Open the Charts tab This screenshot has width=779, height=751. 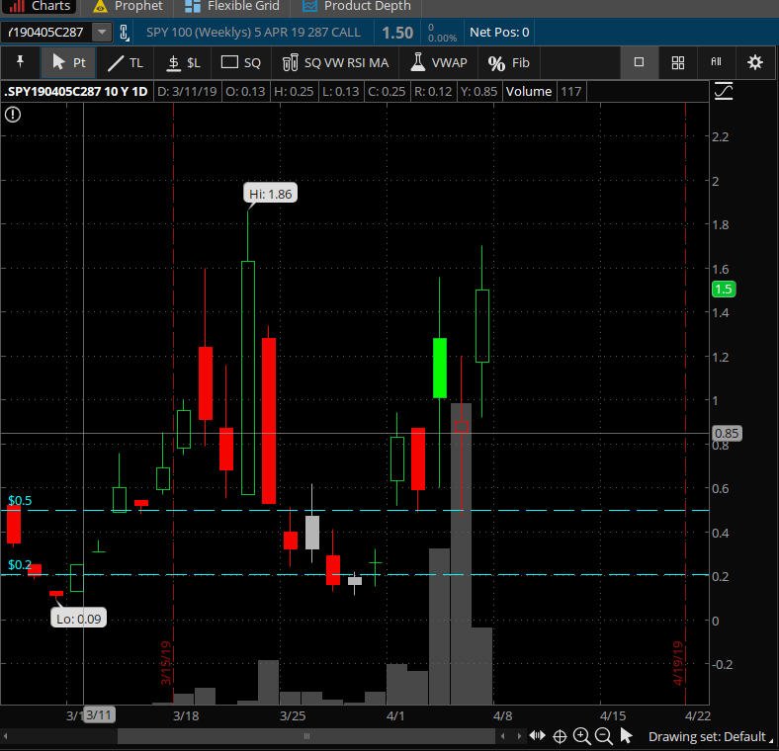click(39, 6)
